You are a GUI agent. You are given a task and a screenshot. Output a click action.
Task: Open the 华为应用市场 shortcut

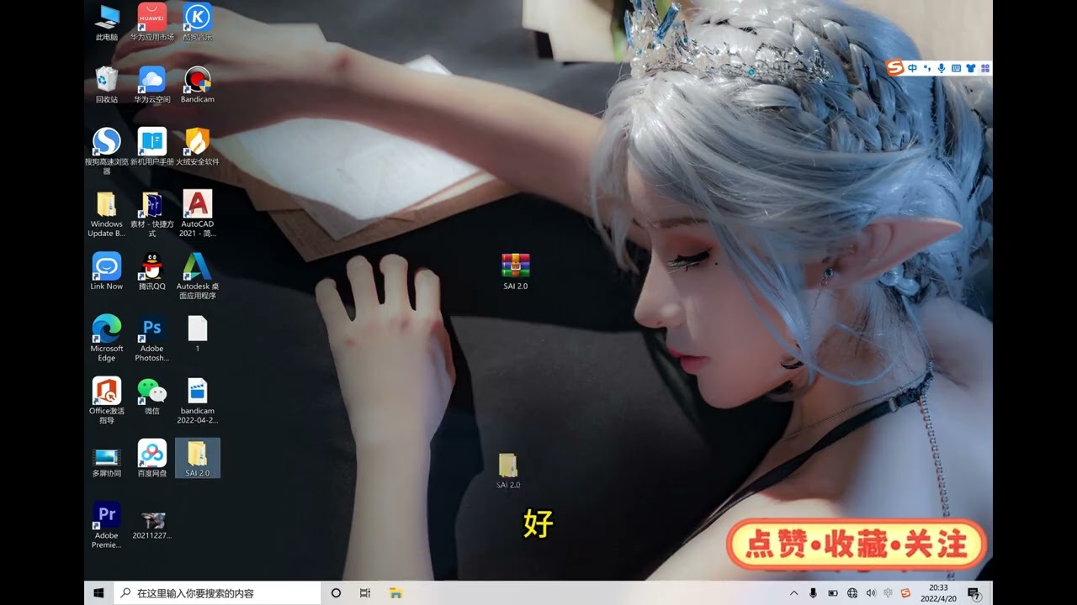[x=152, y=23]
